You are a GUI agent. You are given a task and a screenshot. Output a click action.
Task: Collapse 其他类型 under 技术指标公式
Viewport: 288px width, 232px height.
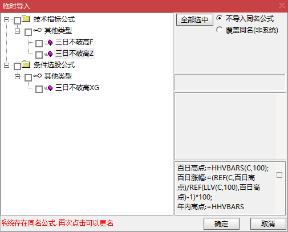[x=17, y=31]
